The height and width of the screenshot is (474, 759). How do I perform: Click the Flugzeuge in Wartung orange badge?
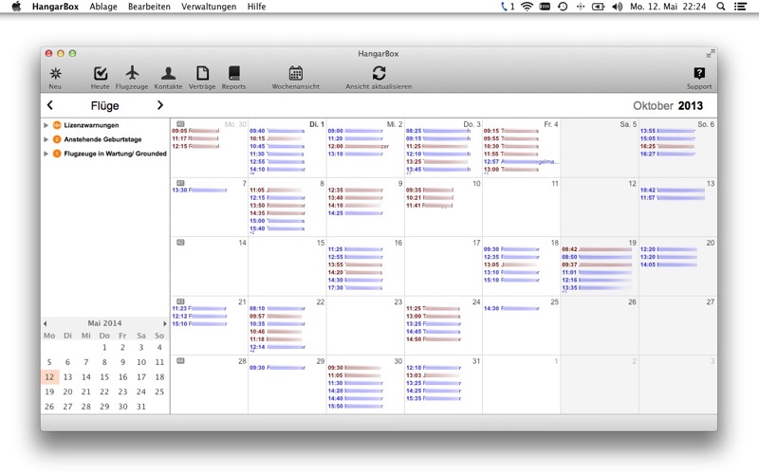[x=57, y=154]
